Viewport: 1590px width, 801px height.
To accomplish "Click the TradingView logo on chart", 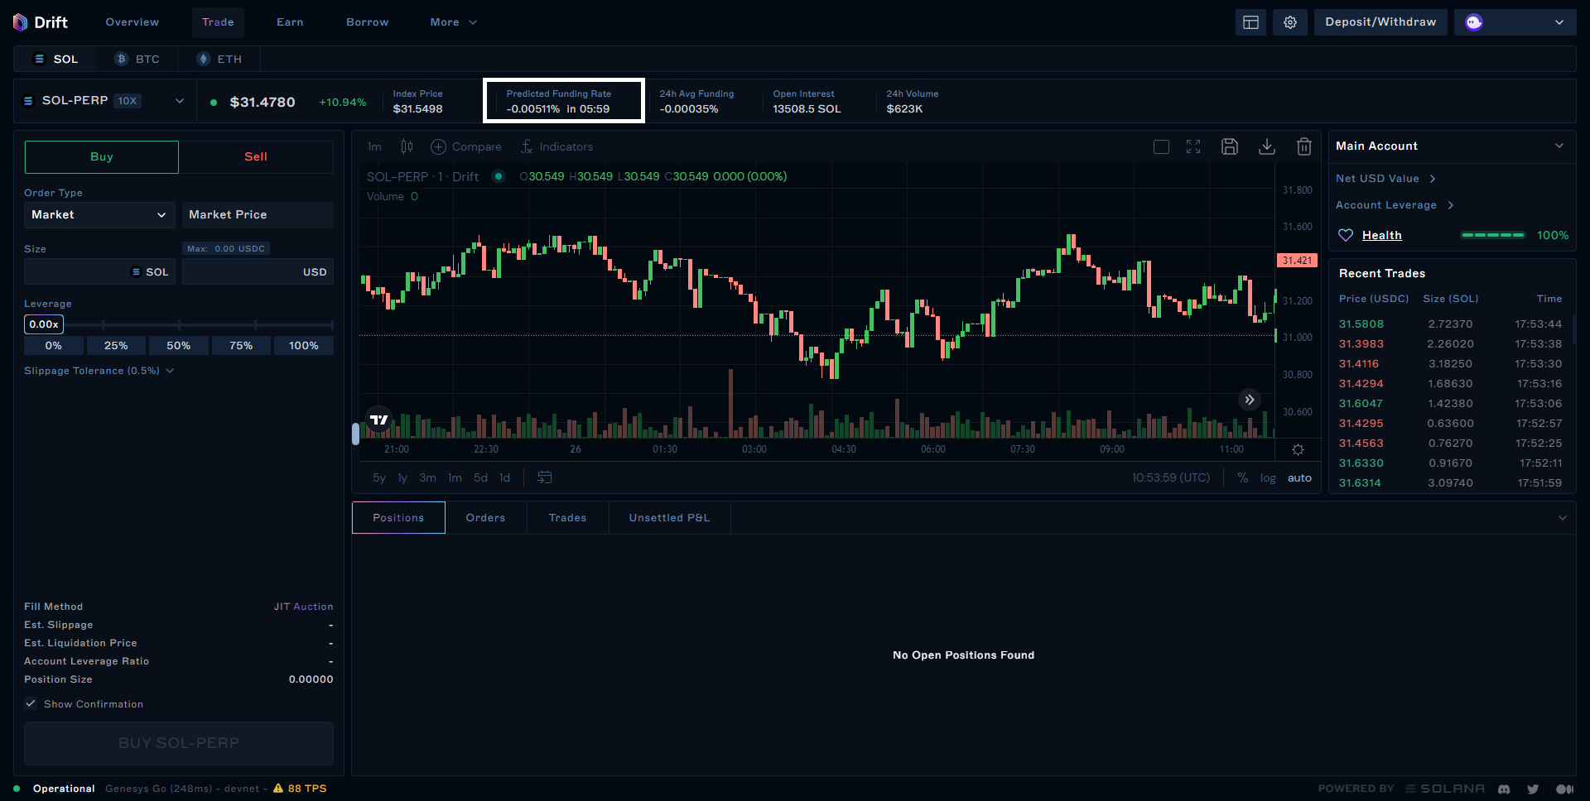I will 379,420.
